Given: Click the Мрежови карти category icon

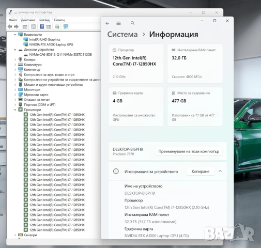Looking at the screenshot, I should click(x=21, y=95).
